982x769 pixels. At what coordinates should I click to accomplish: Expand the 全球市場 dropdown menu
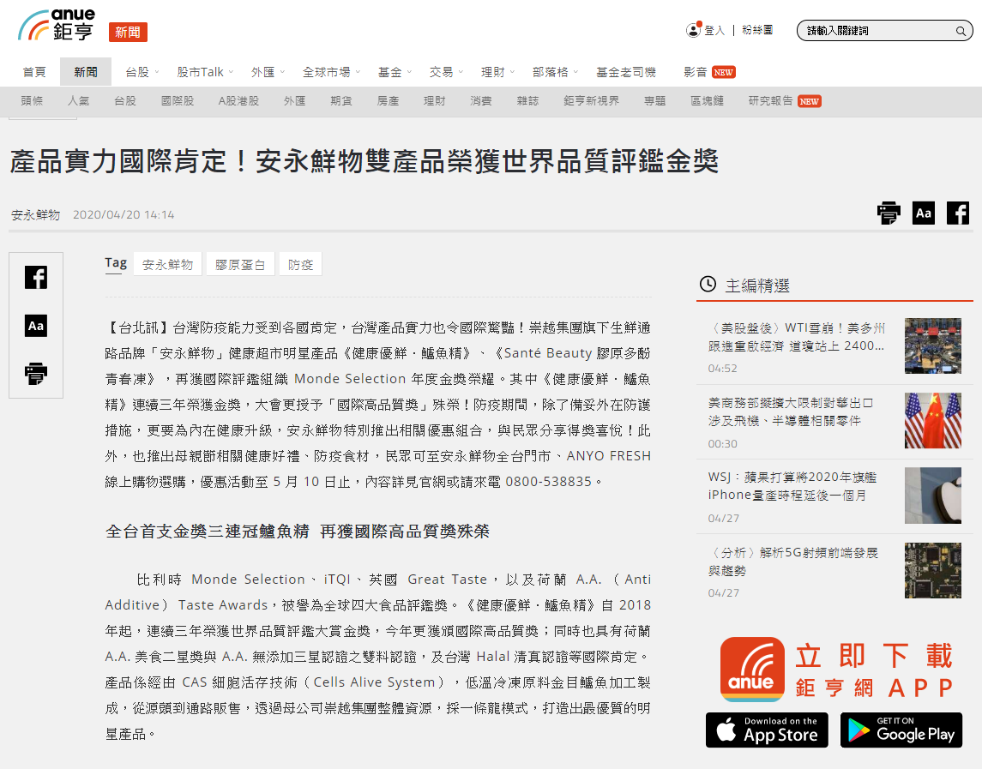click(331, 72)
